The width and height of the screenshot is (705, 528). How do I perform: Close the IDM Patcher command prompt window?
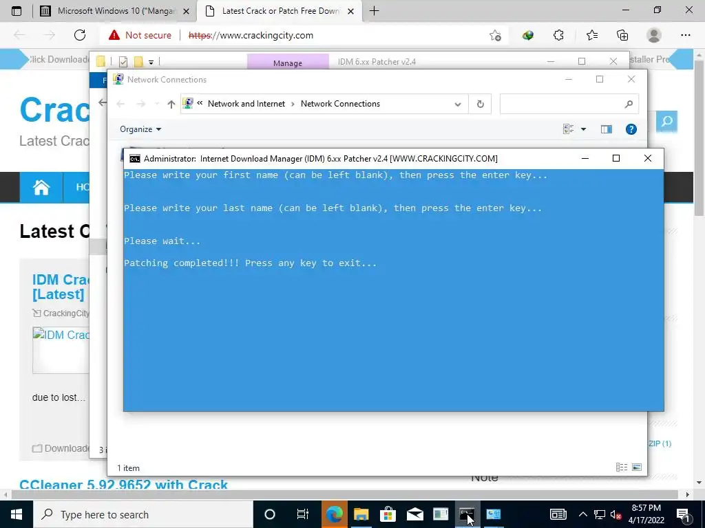[647, 158]
